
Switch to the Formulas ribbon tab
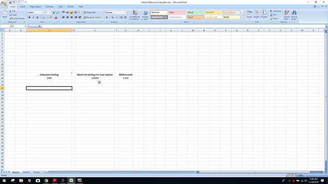49,7
